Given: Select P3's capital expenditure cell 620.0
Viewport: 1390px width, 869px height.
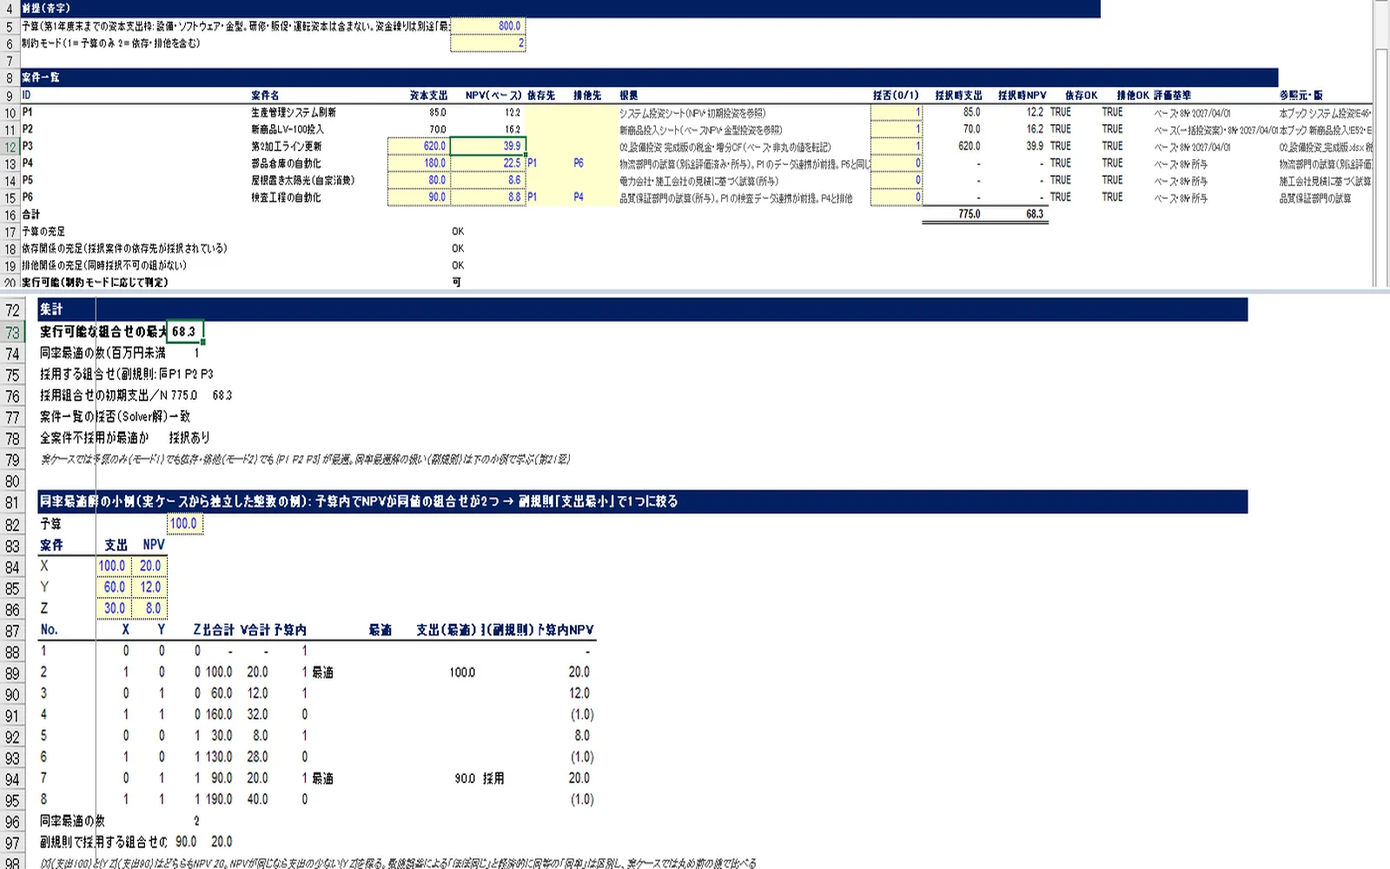Looking at the screenshot, I should [x=419, y=146].
